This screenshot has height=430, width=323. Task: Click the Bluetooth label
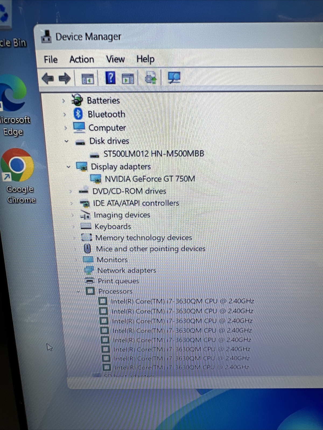tap(107, 114)
